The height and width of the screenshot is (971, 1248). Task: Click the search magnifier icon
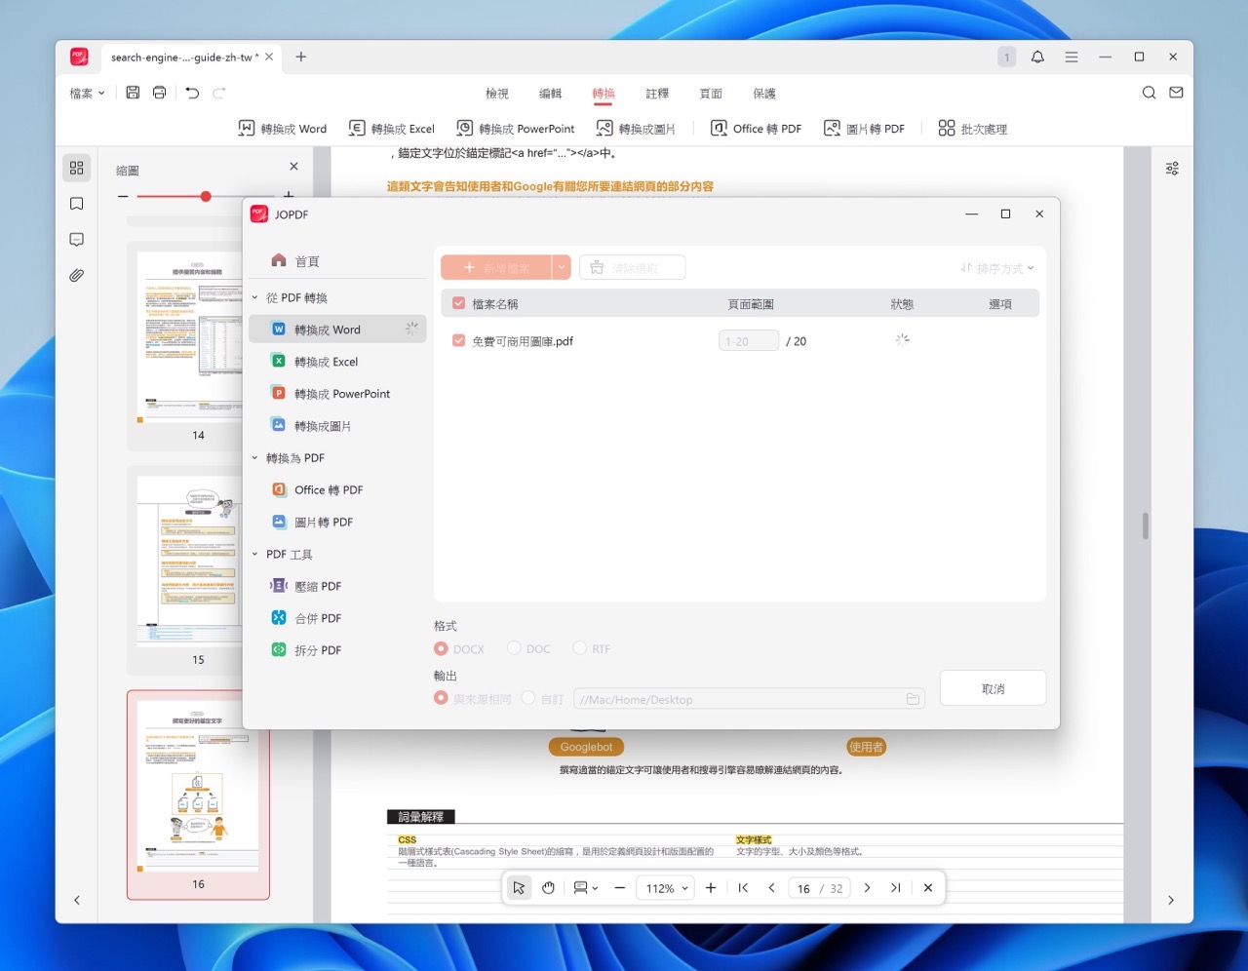pos(1149,93)
